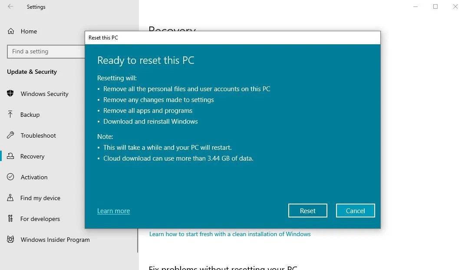This screenshot has height=270, width=465.
Task: Minimize the Settings window
Action: (416, 7)
